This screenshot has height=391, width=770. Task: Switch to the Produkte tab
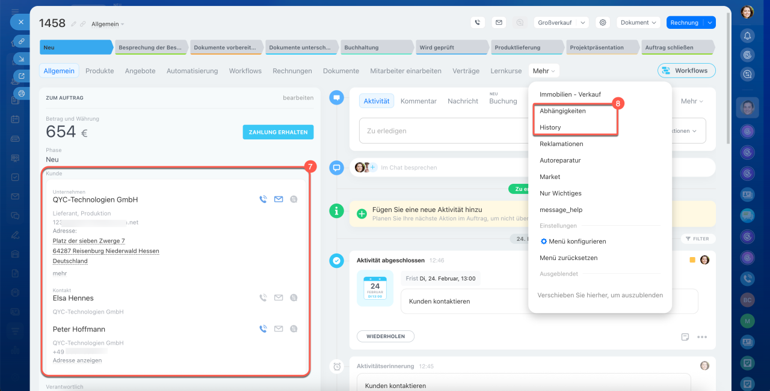[x=99, y=71]
